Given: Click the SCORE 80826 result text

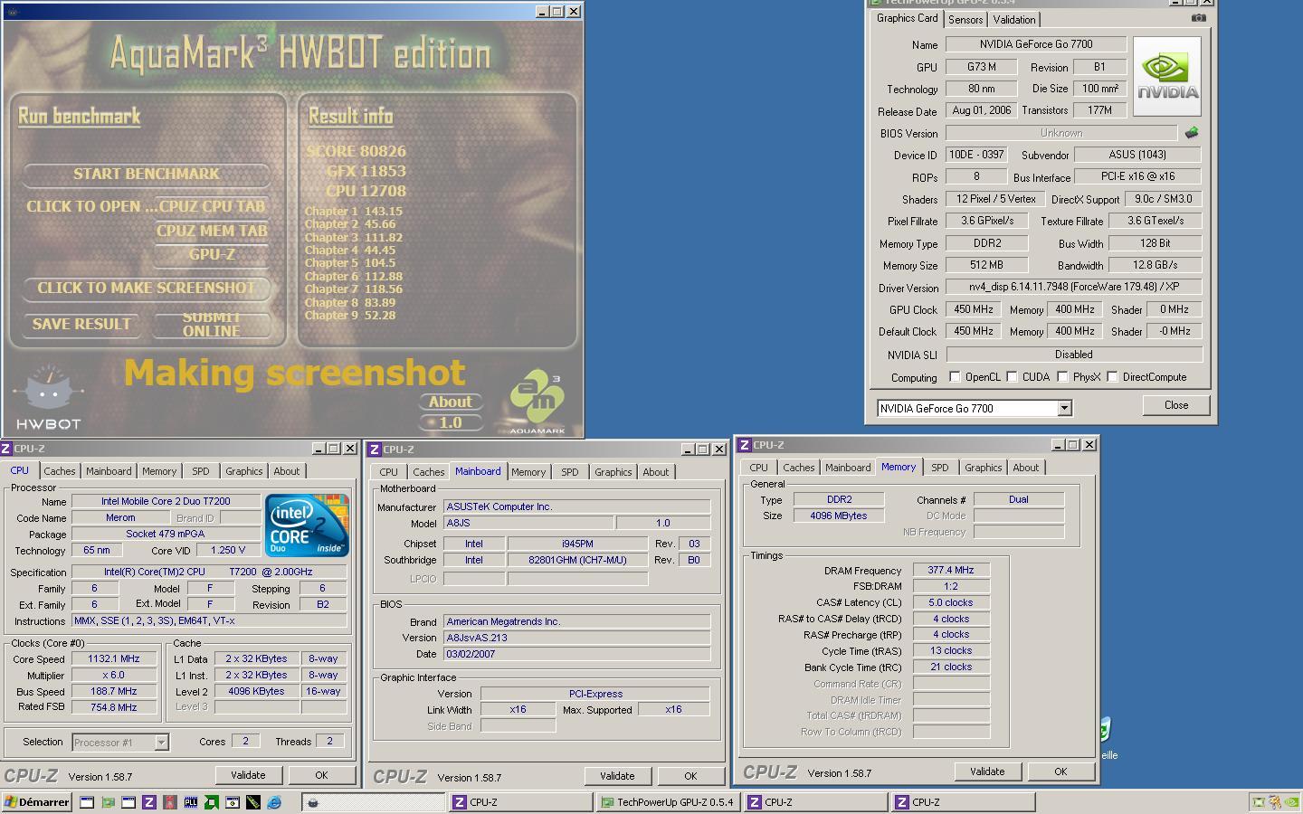Looking at the screenshot, I should 356,151.
